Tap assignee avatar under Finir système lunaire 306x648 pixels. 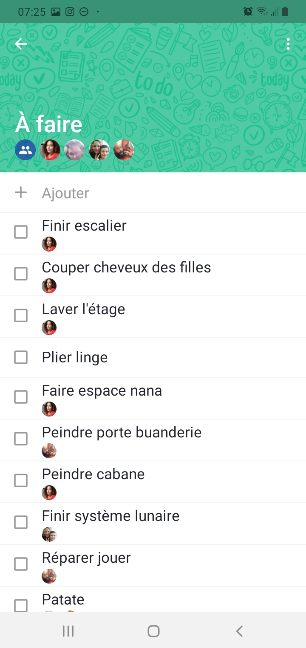coord(49,534)
